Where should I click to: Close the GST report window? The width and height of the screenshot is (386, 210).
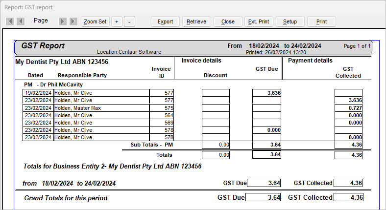coord(228,21)
